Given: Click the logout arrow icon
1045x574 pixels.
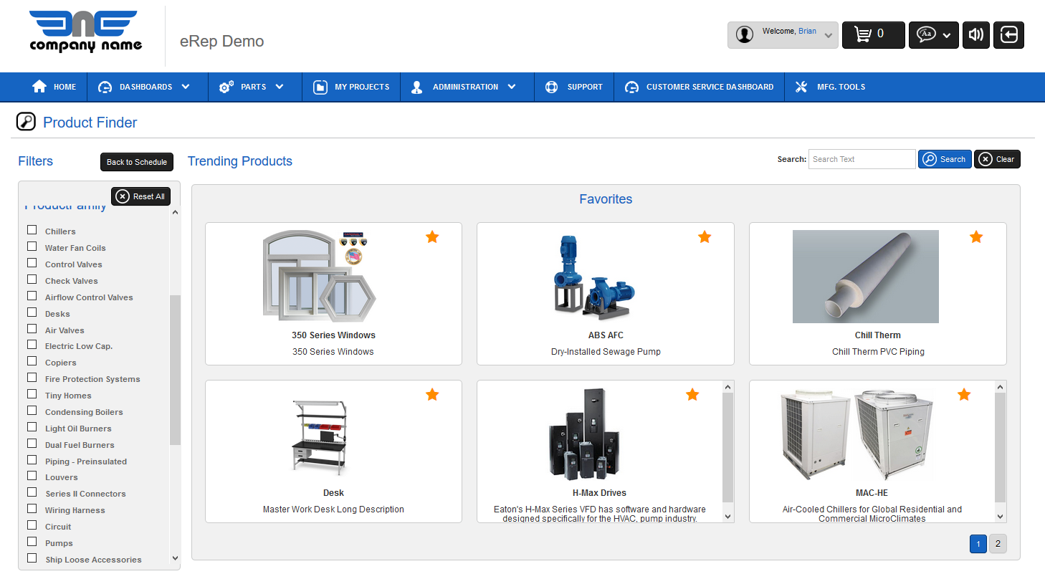Looking at the screenshot, I should pyautogui.click(x=1008, y=34).
